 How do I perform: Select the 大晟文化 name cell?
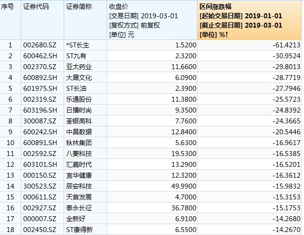pyautogui.click(x=85, y=78)
